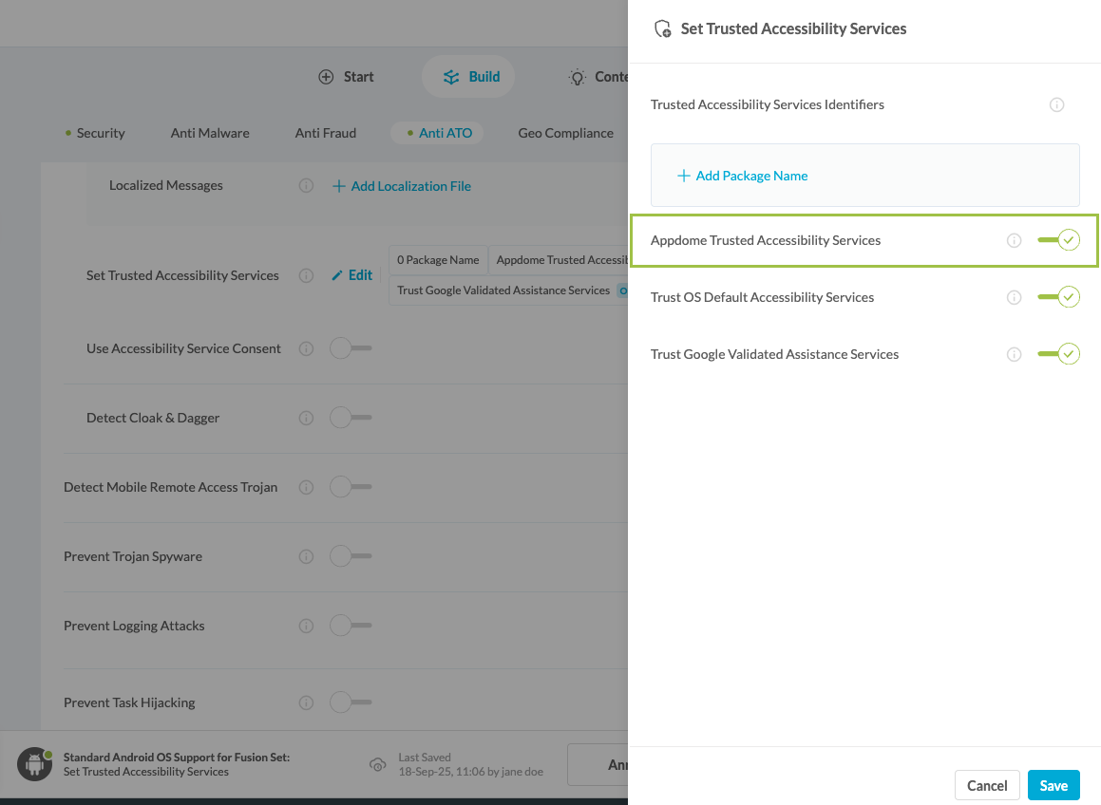Viewport: 1101px width, 805px height.
Task: Turn off Trust OS Default Accessibility Services
Action: pyautogui.click(x=1060, y=296)
